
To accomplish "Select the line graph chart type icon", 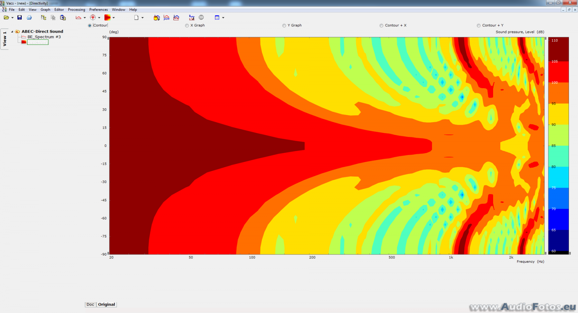I will [x=78, y=17].
